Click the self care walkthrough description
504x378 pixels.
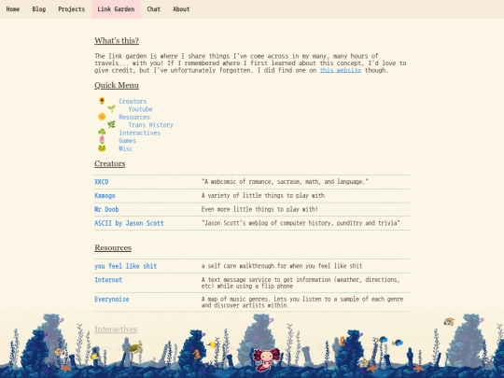(282, 266)
